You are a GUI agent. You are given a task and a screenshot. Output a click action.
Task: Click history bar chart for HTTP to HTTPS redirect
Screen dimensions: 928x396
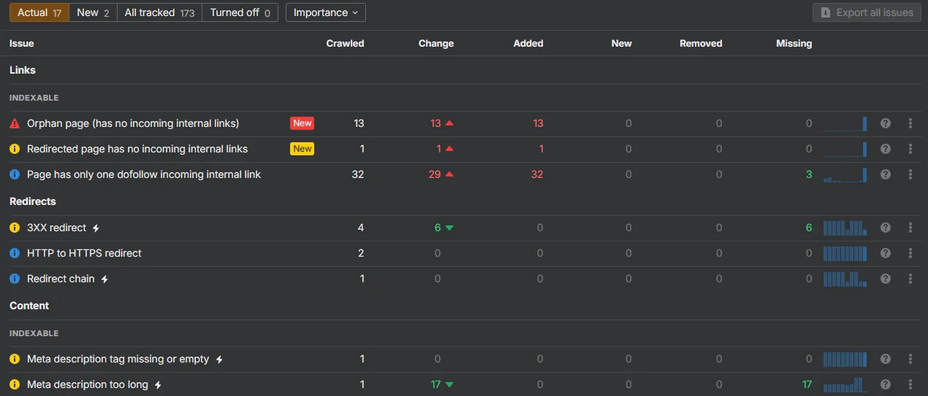pyautogui.click(x=845, y=253)
